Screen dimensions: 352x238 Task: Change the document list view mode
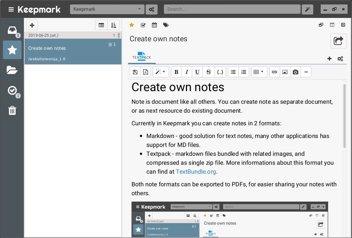(x=101, y=25)
